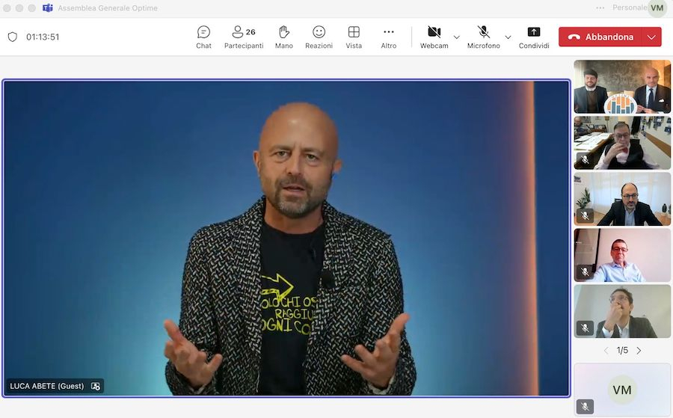The width and height of the screenshot is (673, 418).
Task: Expand the Microfono options arrow
Action: coord(508,37)
